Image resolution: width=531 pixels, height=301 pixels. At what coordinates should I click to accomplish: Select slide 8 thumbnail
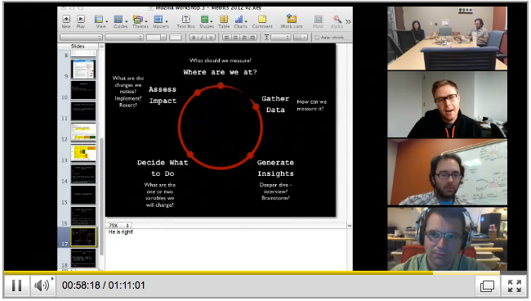click(x=83, y=53)
